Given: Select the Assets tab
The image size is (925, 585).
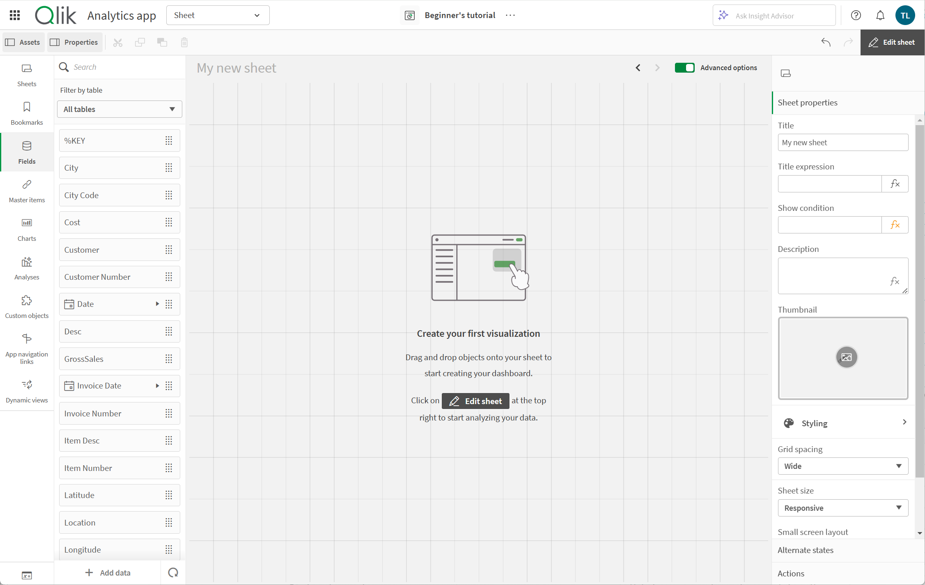Looking at the screenshot, I should click(x=22, y=42).
